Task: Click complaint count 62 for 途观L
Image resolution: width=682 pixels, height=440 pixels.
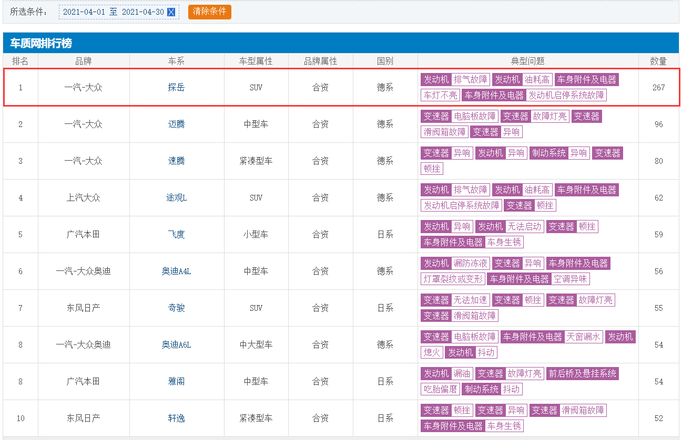Action: tap(658, 198)
